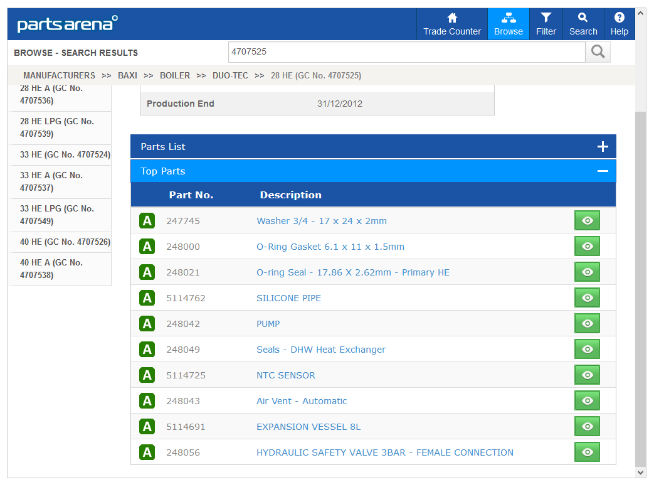
Task: Click the green A badge for part 248043
Action: point(147,400)
